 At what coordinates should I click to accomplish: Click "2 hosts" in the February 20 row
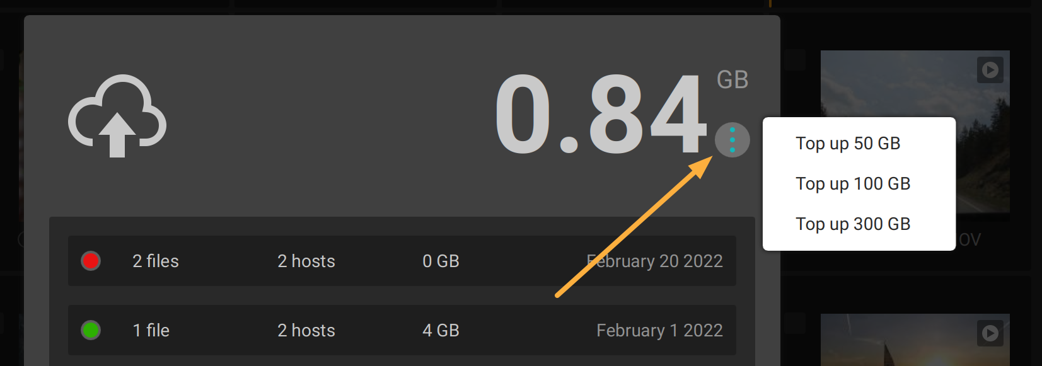[x=306, y=261]
